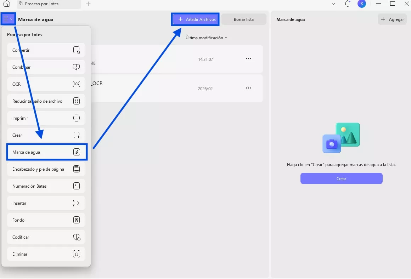Open the notification bell
This screenshot has width=411, height=279.
(x=348, y=4)
